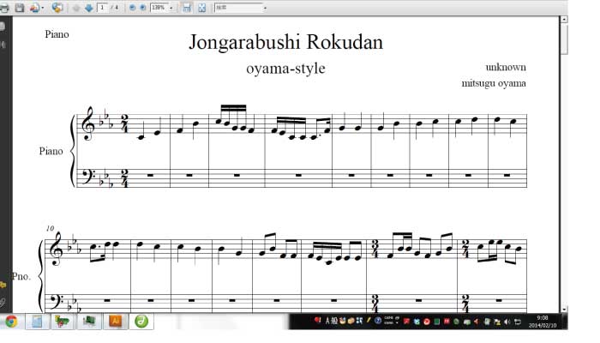Image resolution: width=600 pixels, height=343 pixels.
Task: Click the share/email globe icon
Action: pos(57,8)
